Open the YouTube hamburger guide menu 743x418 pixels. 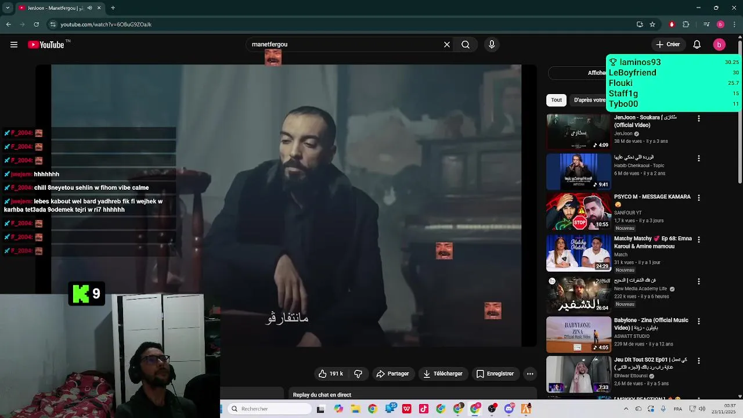(14, 45)
